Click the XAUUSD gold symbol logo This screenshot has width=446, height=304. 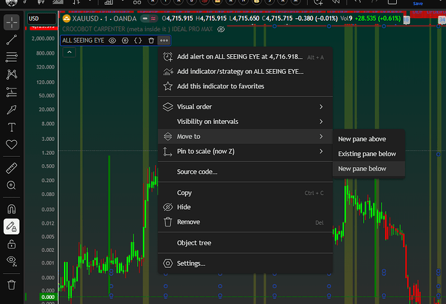pos(67,19)
